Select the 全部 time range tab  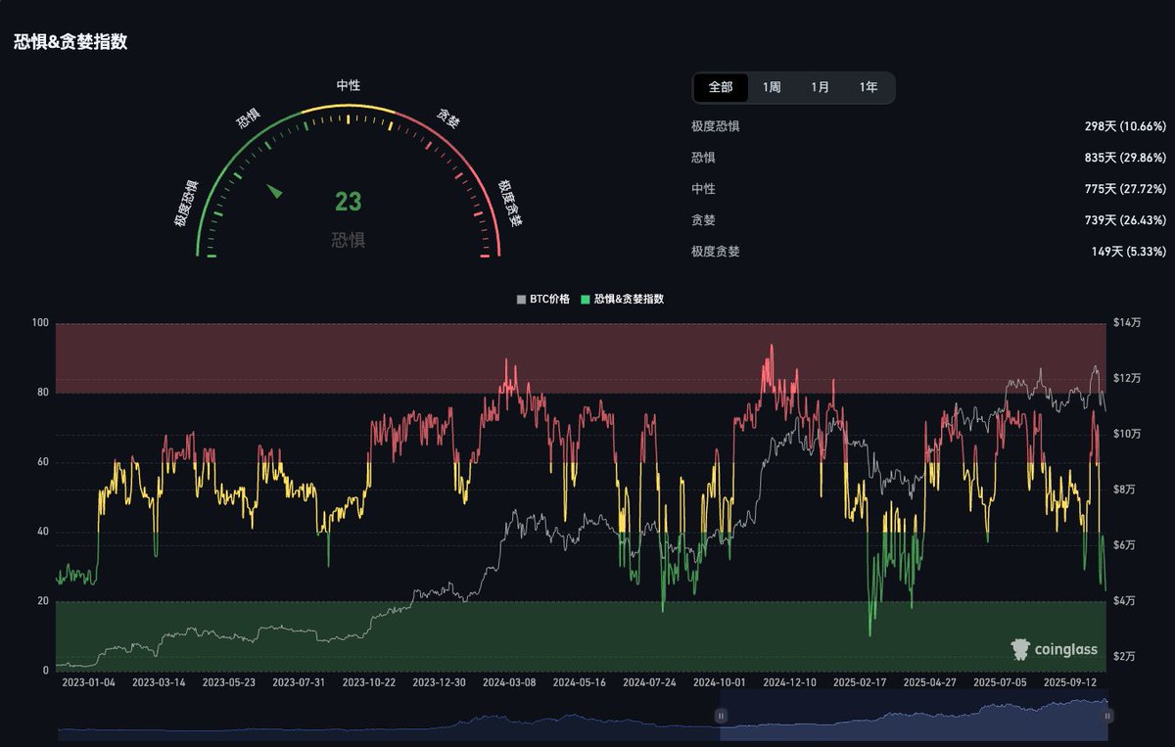click(x=721, y=87)
